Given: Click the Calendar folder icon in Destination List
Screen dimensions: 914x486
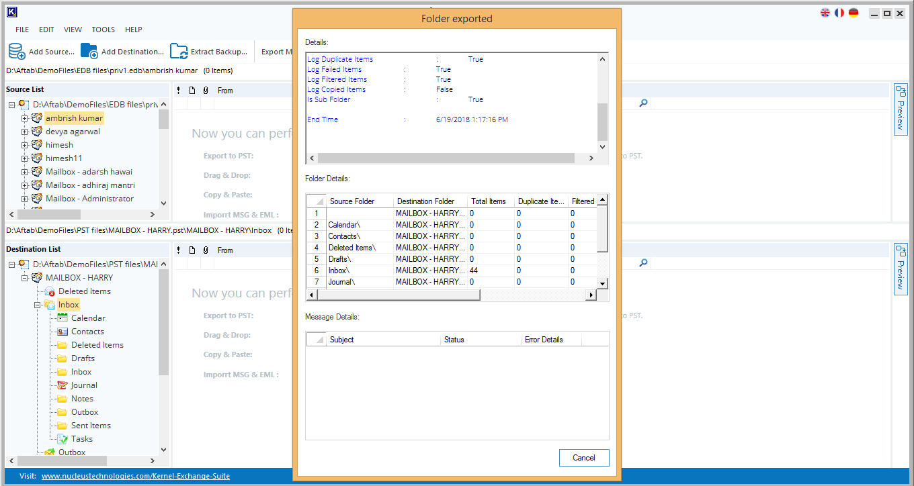Looking at the screenshot, I should click(63, 318).
